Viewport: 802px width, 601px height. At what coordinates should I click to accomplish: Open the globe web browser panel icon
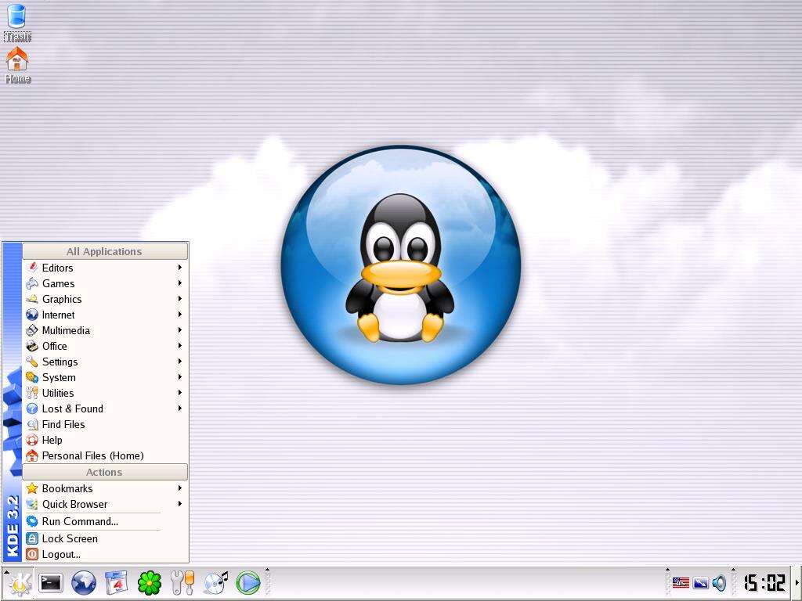point(83,582)
